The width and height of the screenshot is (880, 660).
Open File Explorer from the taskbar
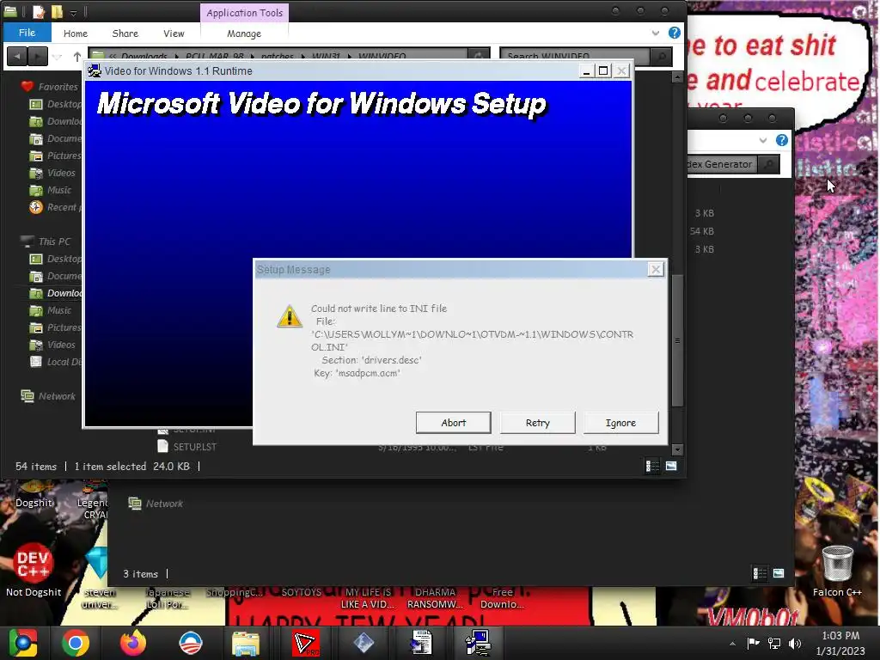pyautogui.click(x=245, y=643)
